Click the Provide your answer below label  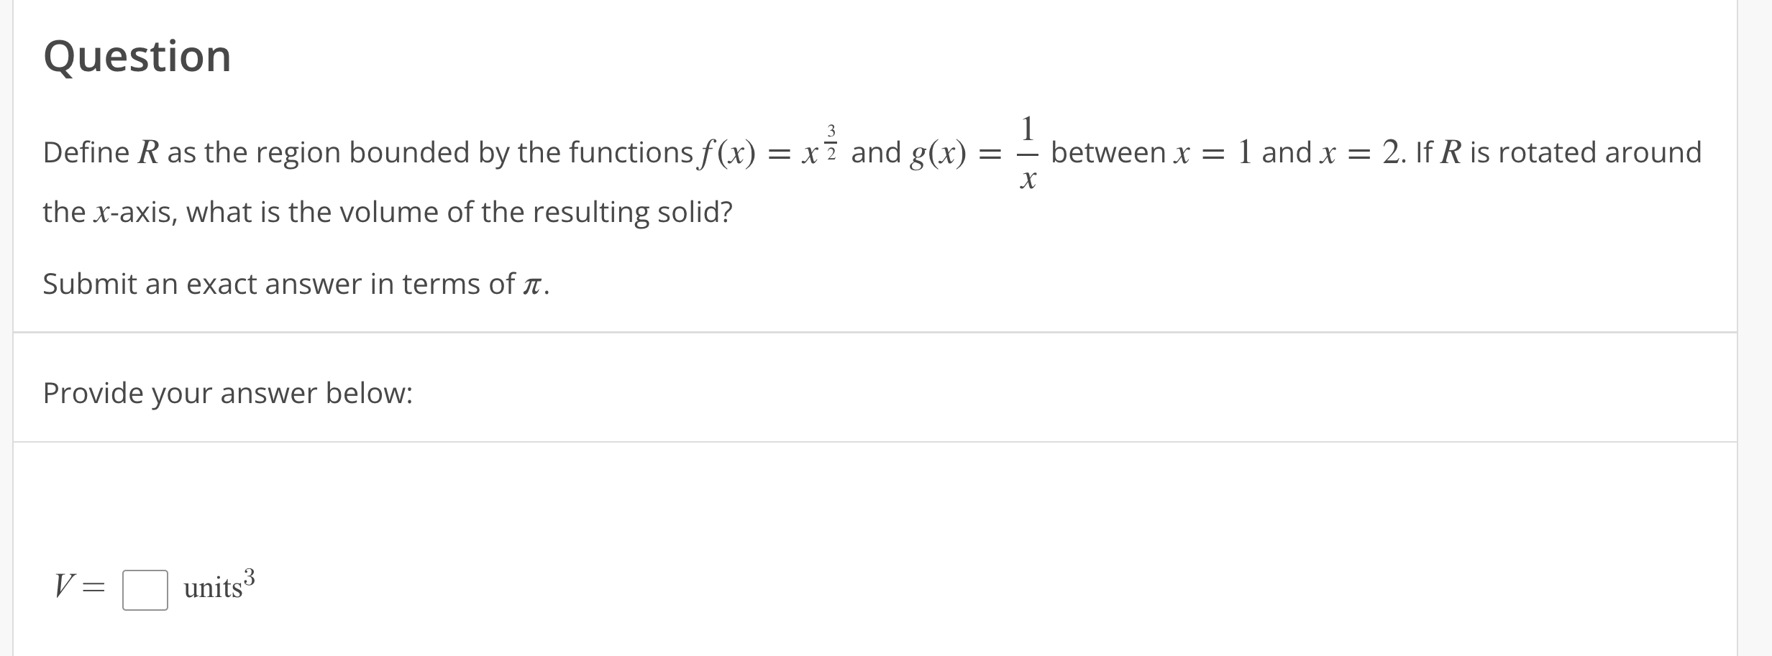[x=227, y=393]
